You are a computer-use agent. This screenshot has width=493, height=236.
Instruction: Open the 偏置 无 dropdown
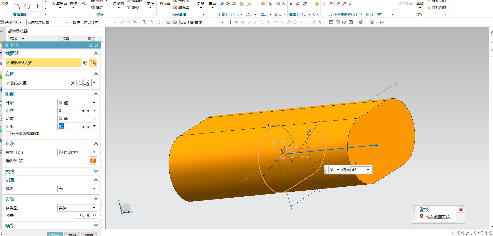click(77, 189)
